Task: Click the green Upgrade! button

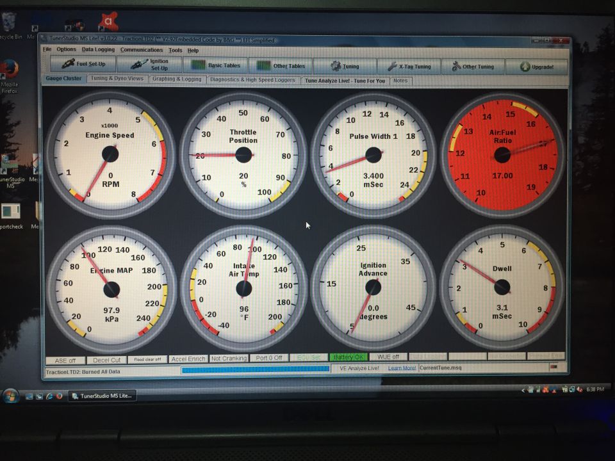Action: click(536, 67)
